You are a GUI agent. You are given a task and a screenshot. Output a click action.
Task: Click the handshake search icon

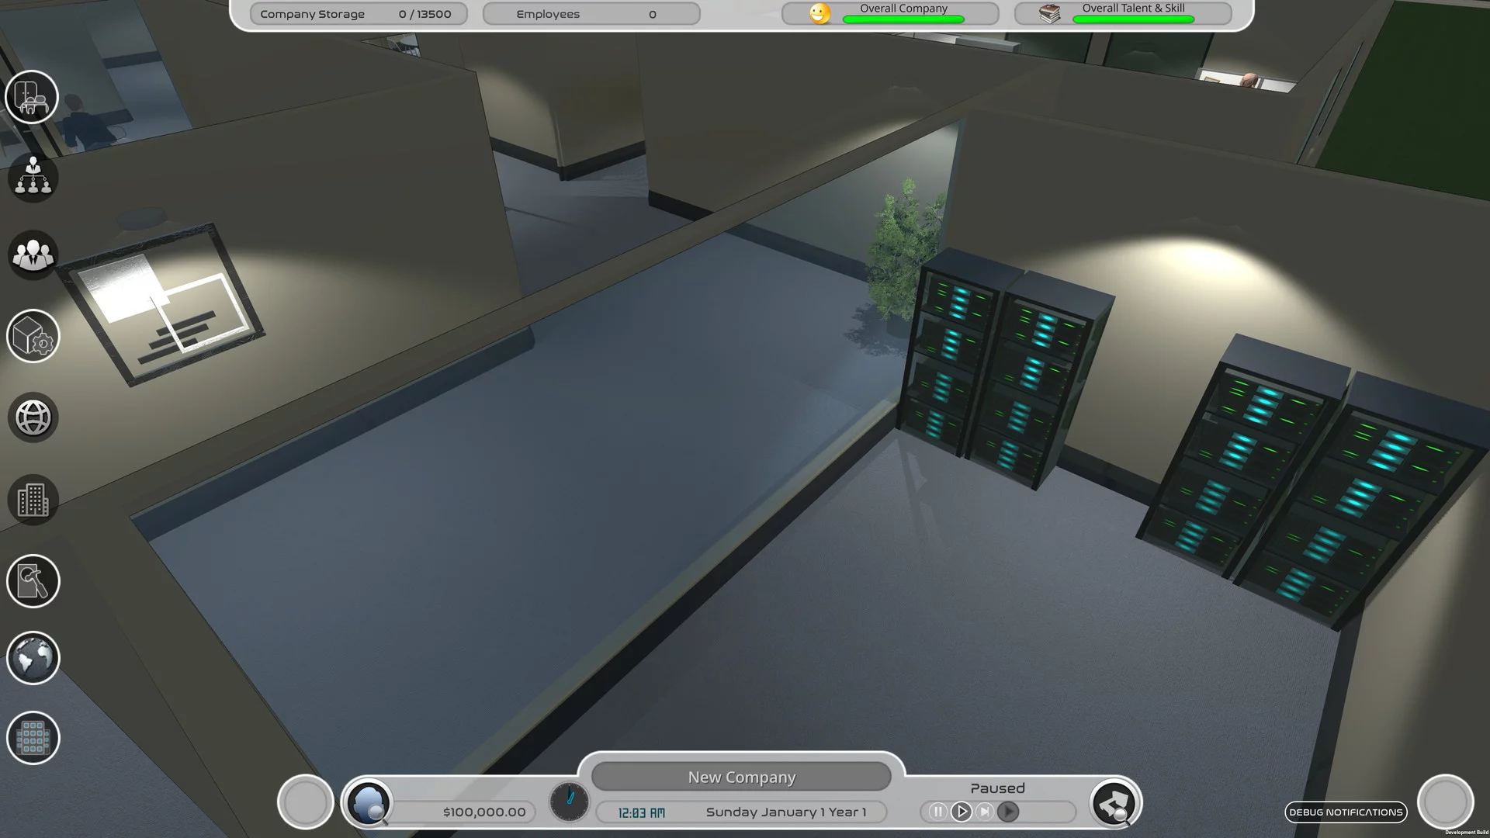point(1114,803)
